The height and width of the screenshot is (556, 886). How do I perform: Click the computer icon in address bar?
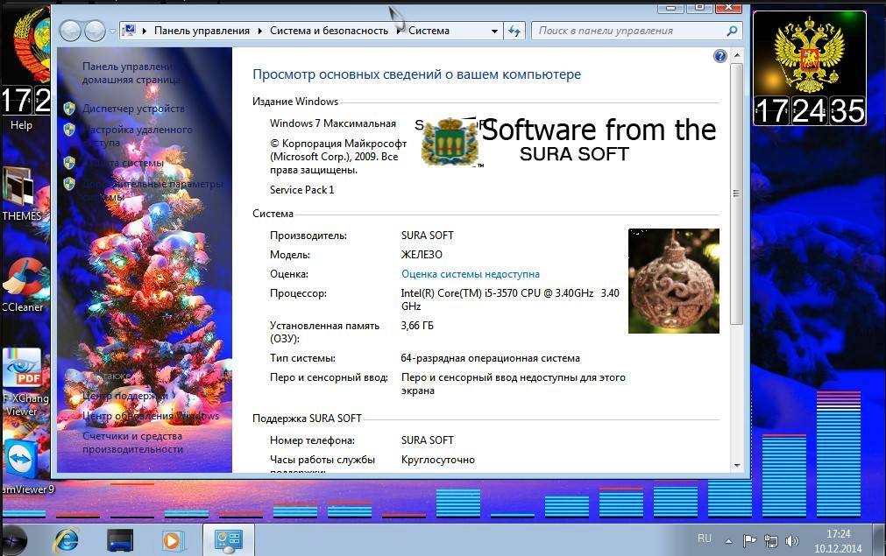click(130, 31)
